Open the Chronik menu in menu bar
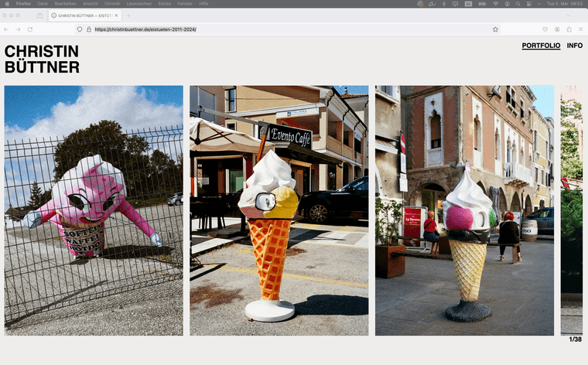The height and width of the screenshot is (365, 588). (x=112, y=3)
